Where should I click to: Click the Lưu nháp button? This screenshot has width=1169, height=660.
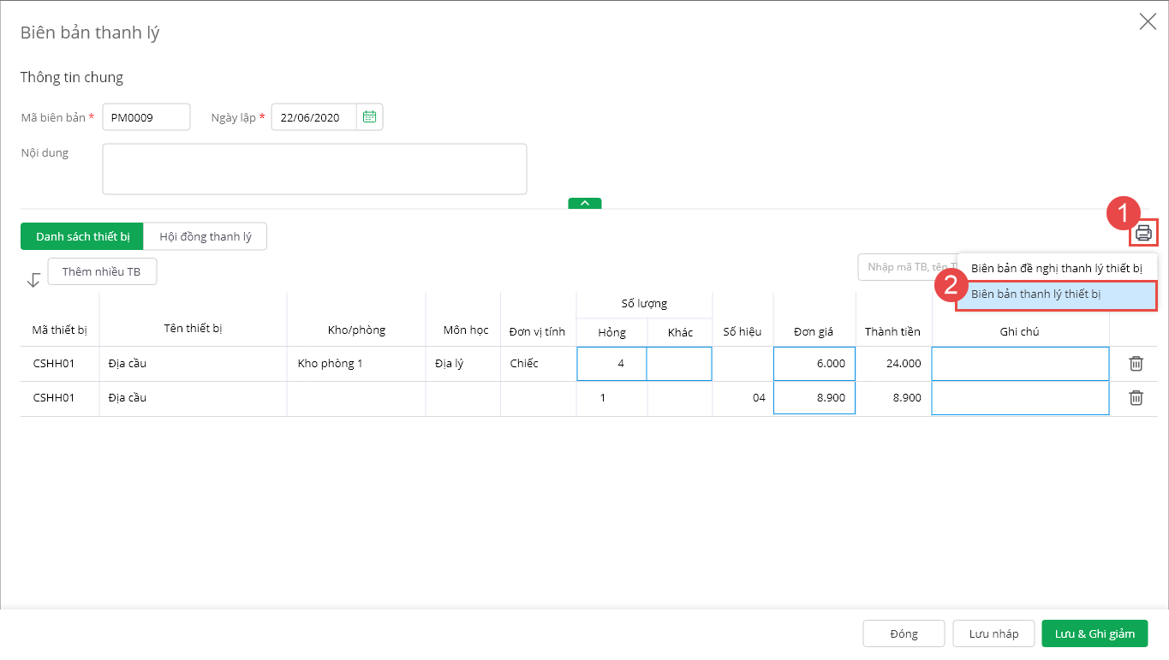(993, 633)
